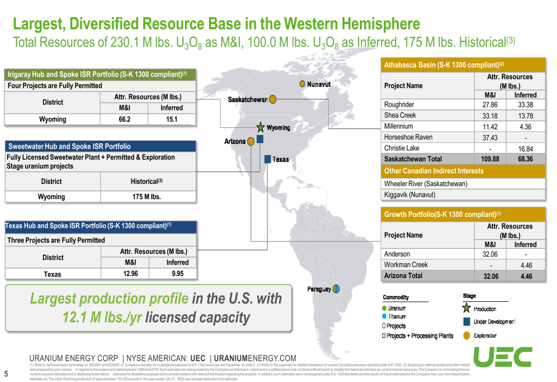
Task: Click the blue Titanium legend dot
Action: tap(384, 316)
